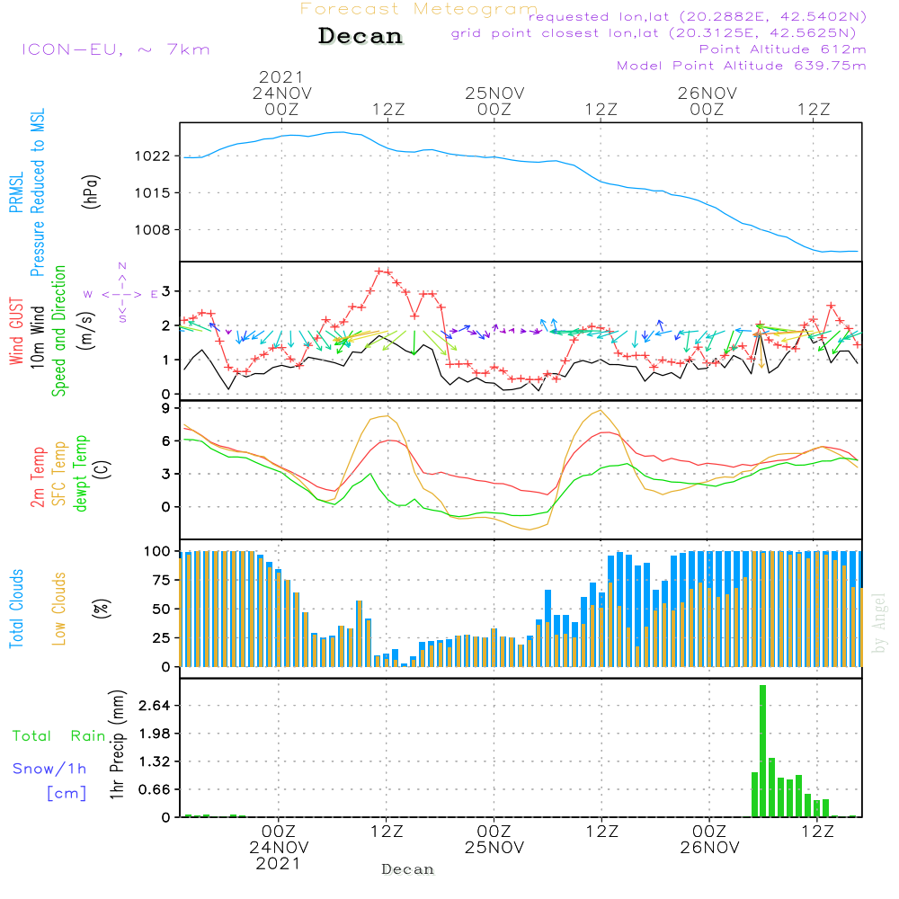Click the wind direction compass rose legend

122,293
